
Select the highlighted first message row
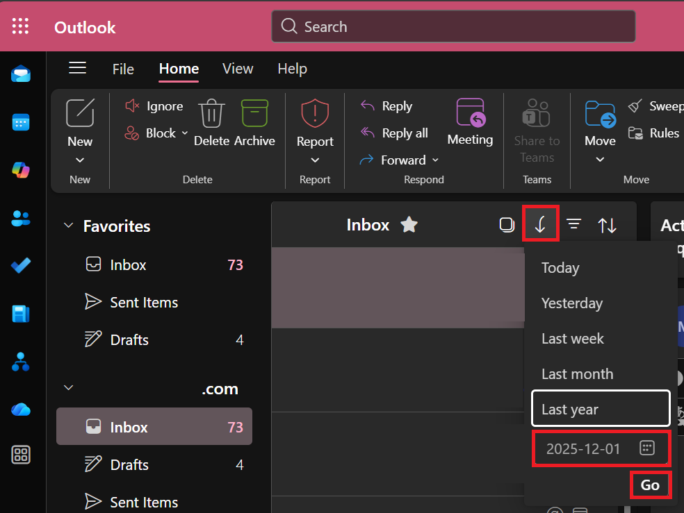pyautogui.click(x=398, y=287)
